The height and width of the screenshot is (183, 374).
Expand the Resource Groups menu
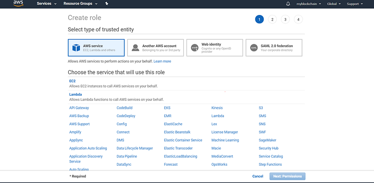[x=80, y=4]
